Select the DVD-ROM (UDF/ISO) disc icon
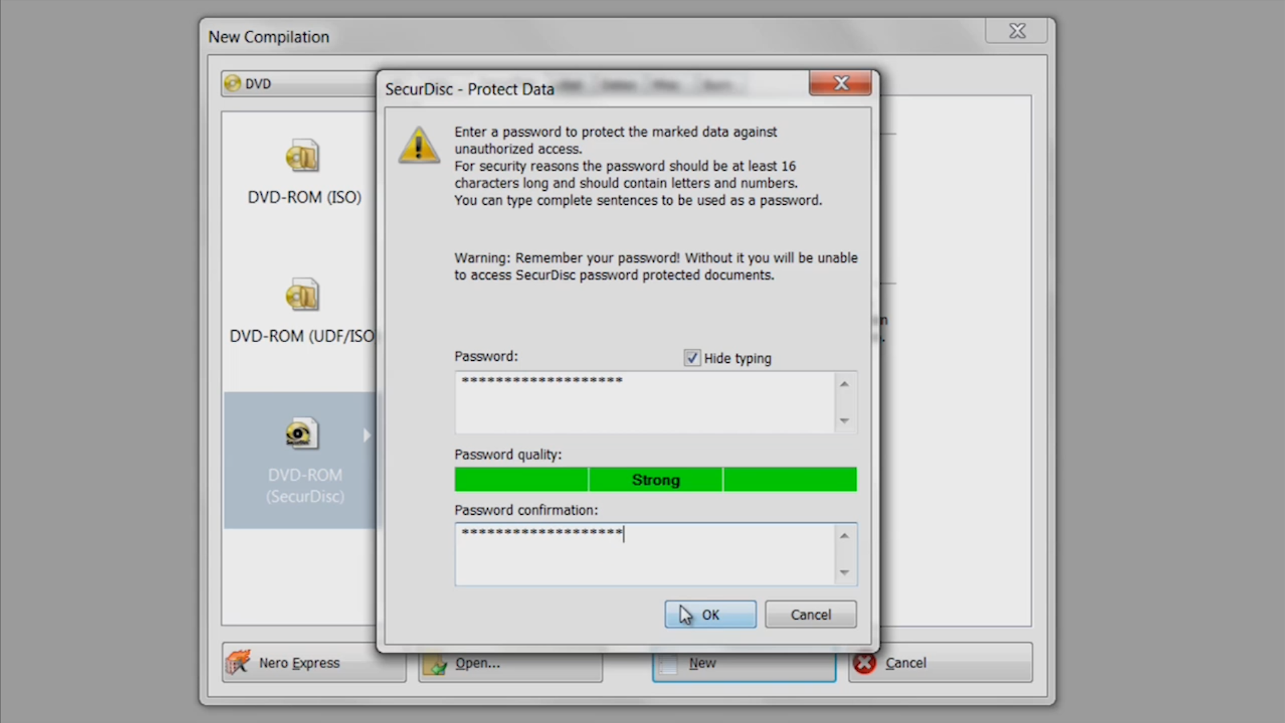The height and width of the screenshot is (723, 1285). 303,295
